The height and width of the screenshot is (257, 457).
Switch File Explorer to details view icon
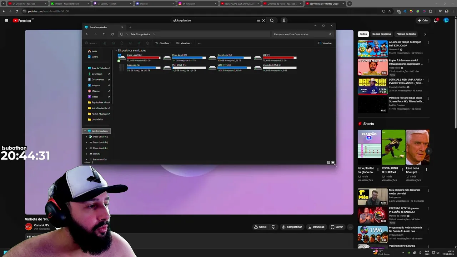coord(328,162)
